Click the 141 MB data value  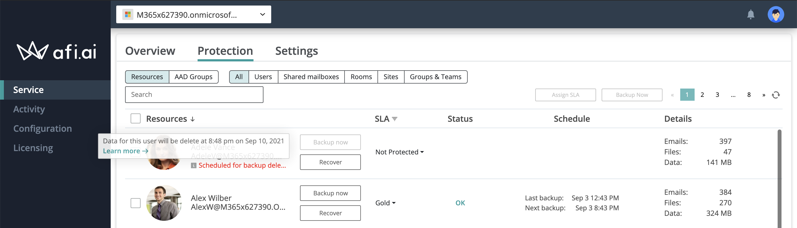pos(718,163)
